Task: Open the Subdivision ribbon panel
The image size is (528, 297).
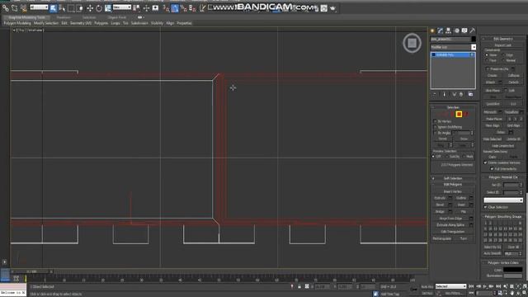Action: pos(139,23)
